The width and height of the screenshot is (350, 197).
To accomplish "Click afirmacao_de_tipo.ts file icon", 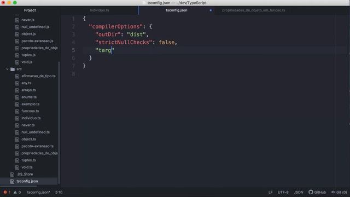I will [17, 76].
